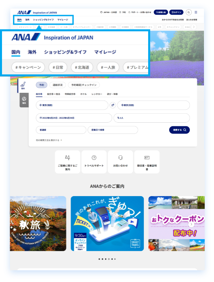Expand 他の検索方法を表示する
214x282 pixels.
coord(49,140)
